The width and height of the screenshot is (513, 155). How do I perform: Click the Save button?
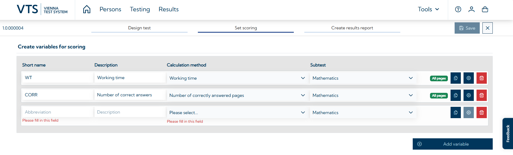467,28
